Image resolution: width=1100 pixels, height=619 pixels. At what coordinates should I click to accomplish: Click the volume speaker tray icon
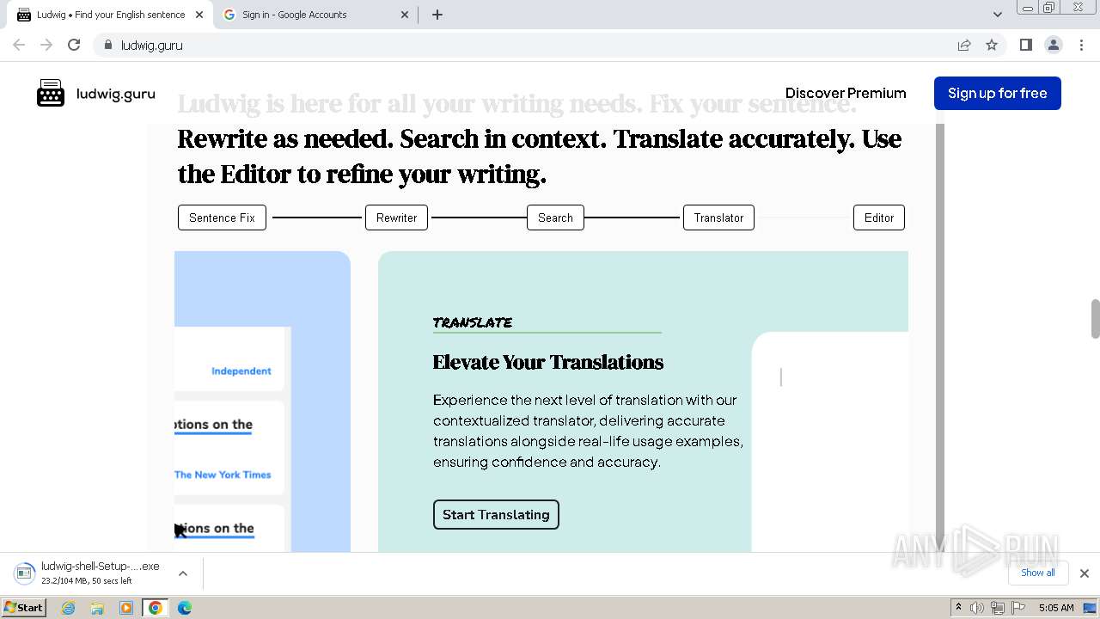pos(977,608)
